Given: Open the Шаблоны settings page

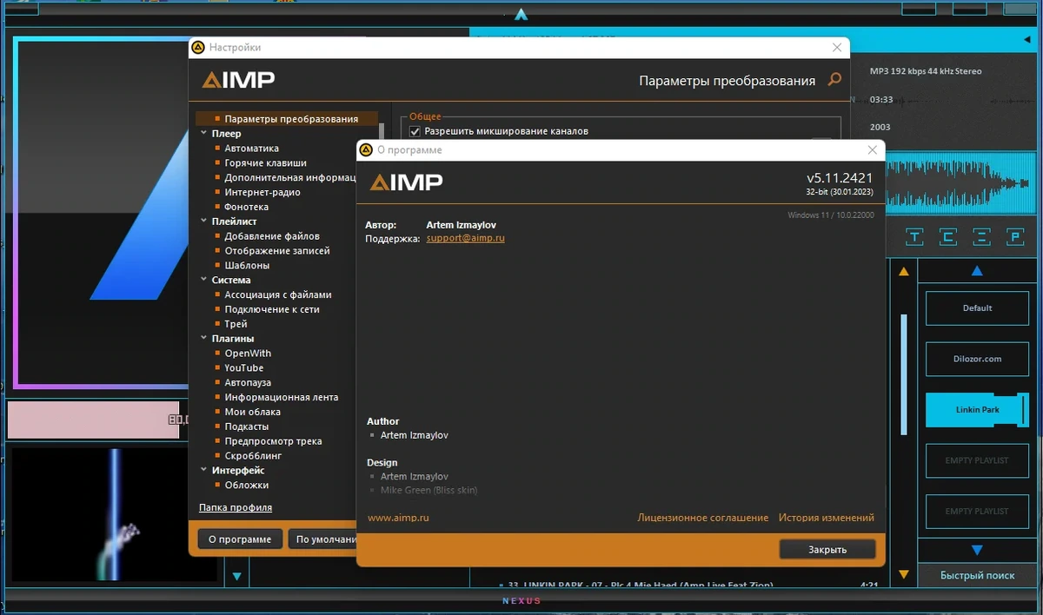Looking at the screenshot, I should (247, 265).
